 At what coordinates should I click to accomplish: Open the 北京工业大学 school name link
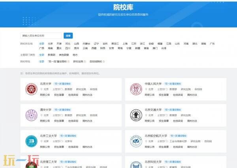coord(48,136)
